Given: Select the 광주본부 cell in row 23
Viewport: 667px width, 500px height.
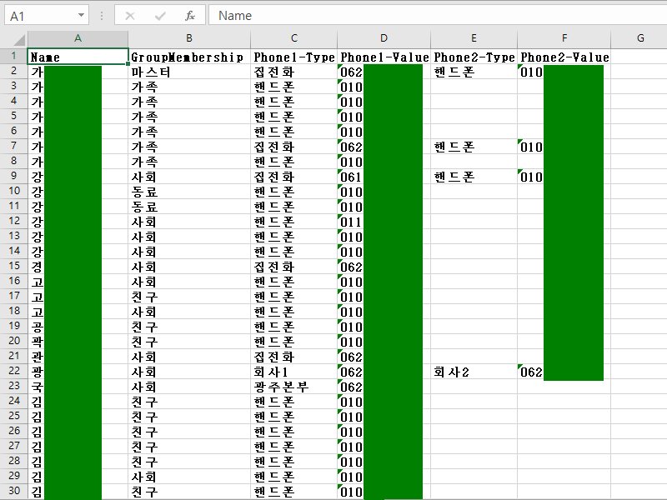Looking at the screenshot, I should 294,387.
